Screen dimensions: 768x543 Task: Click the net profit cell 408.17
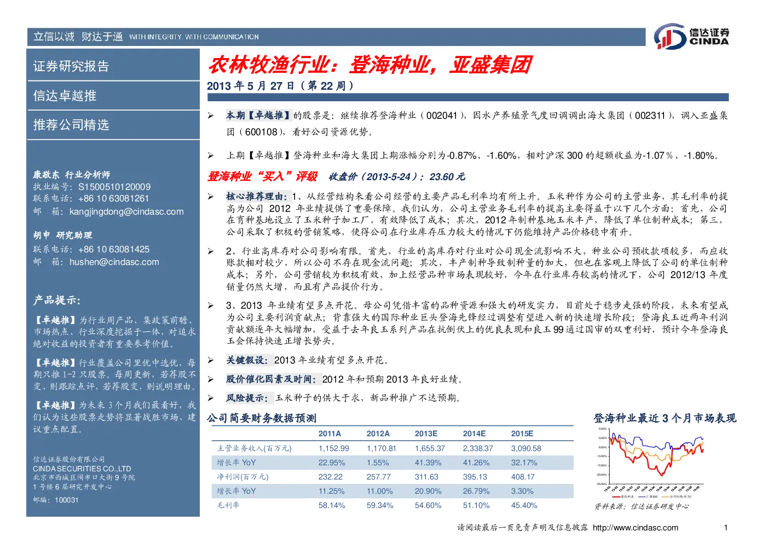coord(523,477)
